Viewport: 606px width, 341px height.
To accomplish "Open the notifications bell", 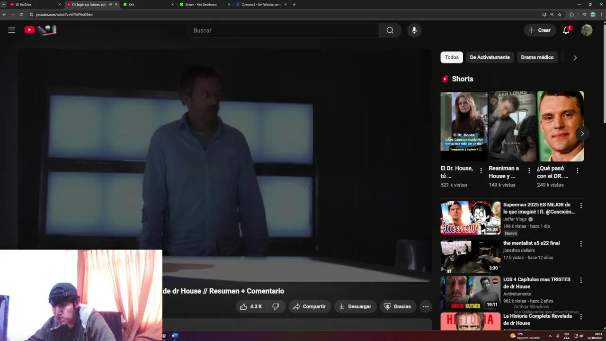I will pos(566,30).
